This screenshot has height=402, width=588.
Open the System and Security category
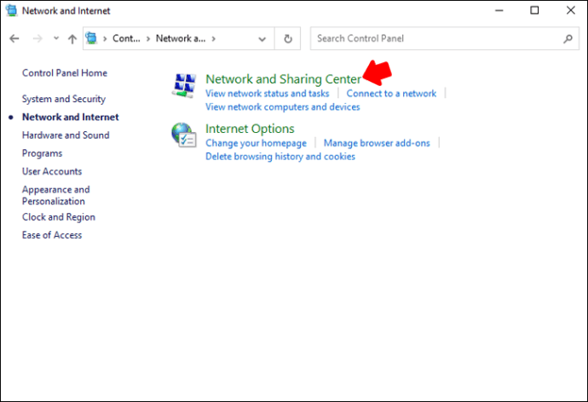pos(64,99)
